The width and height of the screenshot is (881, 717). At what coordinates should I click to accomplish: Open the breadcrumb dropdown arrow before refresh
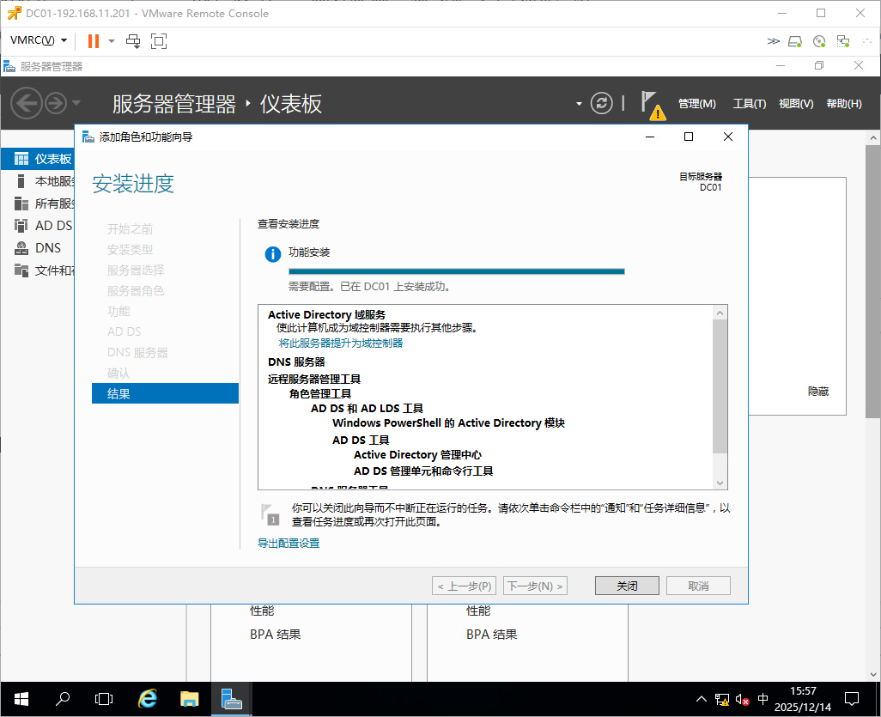579,104
